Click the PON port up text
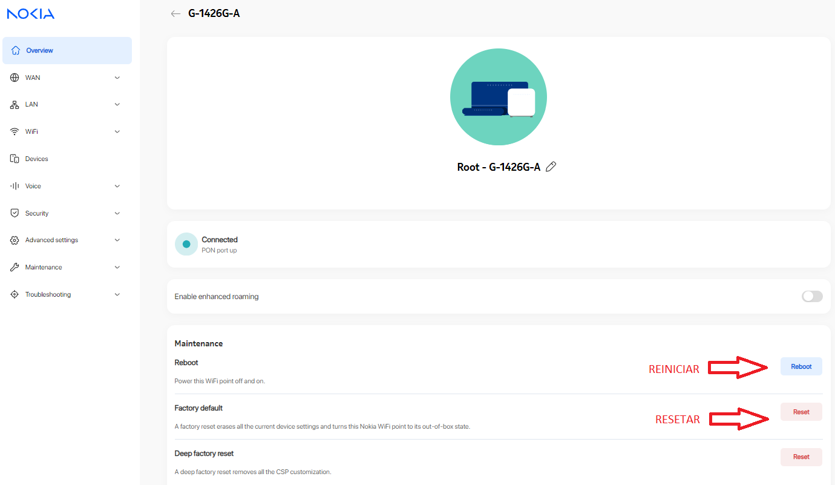The image size is (835, 485). pos(219,250)
